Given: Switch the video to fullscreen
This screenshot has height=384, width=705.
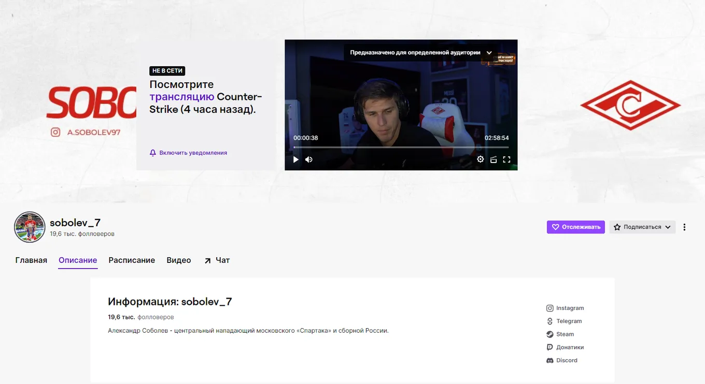Looking at the screenshot, I should pyautogui.click(x=507, y=159).
